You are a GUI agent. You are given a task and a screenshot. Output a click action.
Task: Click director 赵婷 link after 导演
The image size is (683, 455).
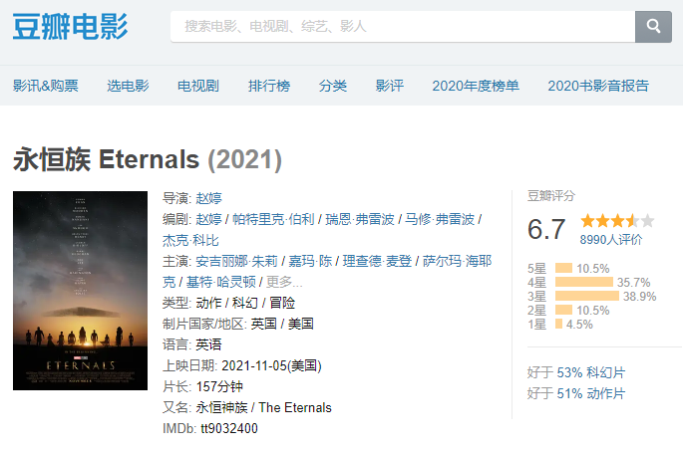coord(208,198)
